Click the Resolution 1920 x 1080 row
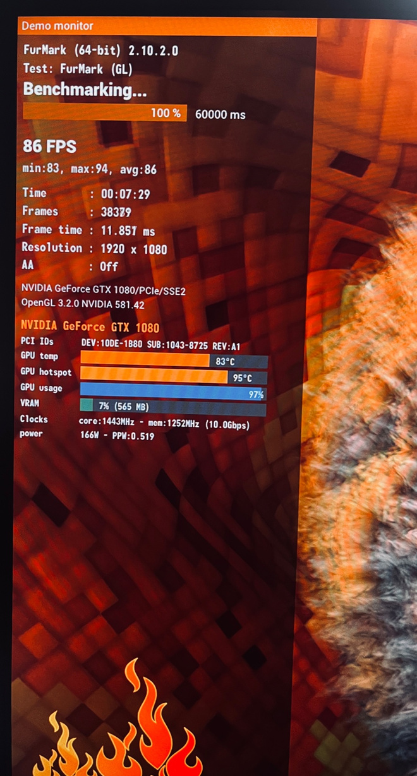 pyautogui.click(x=95, y=248)
